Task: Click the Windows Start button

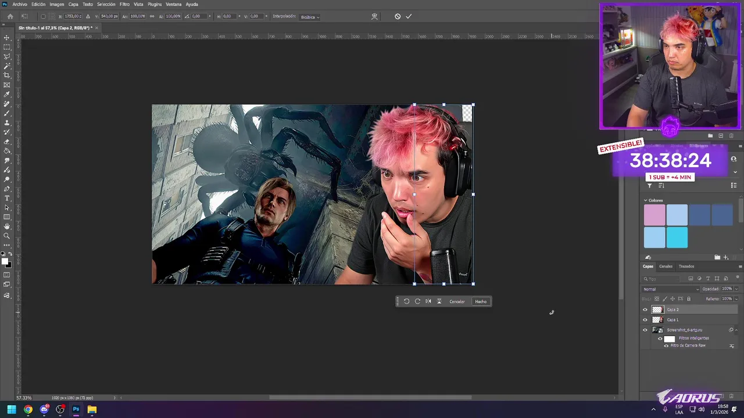Action: click(x=12, y=409)
